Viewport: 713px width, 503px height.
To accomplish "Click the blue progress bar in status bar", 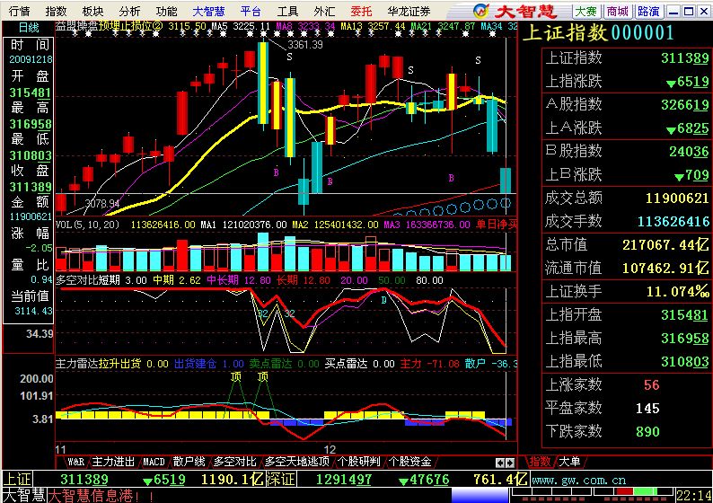I will tap(480, 495).
